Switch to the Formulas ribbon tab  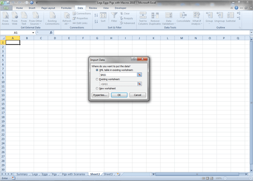coord(66,8)
